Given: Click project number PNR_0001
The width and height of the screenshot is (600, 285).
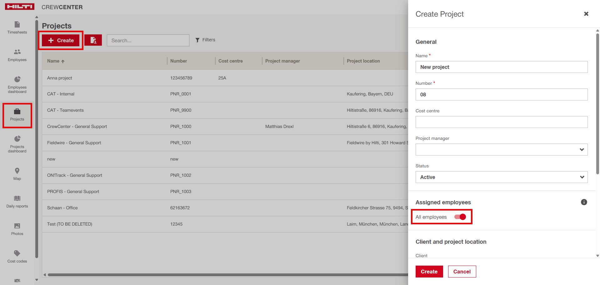Looking at the screenshot, I should pyautogui.click(x=181, y=94).
